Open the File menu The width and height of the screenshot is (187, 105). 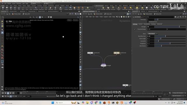pyautogui.click(x=2, y=3)
